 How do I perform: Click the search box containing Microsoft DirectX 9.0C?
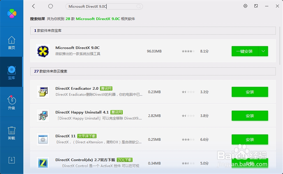point(104,7)
